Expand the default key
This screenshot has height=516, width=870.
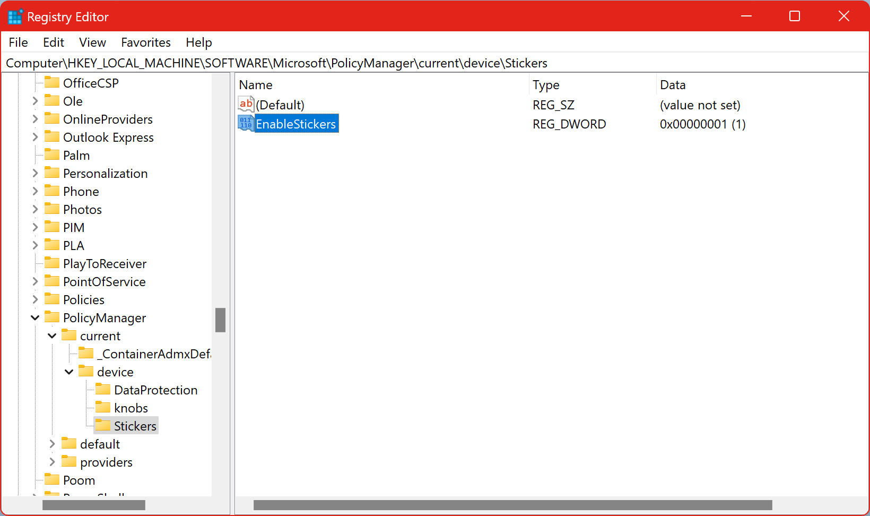click(x=52, y=444)
